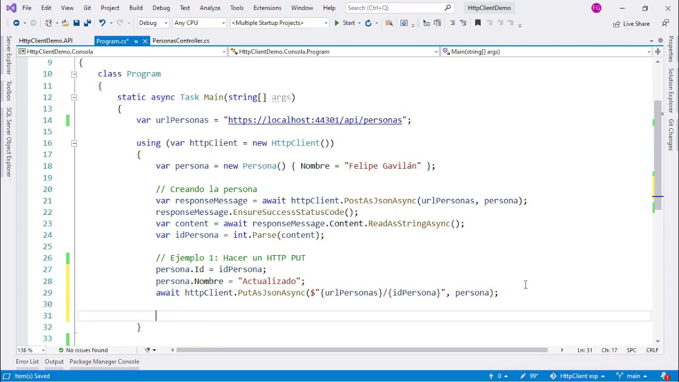This screenshot has width=679, height=382.
Task: Open the Solution Explorer side panel
Action: 671,90
